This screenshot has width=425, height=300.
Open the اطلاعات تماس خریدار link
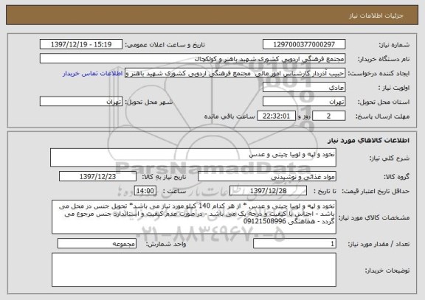click(x=93, y=74)
